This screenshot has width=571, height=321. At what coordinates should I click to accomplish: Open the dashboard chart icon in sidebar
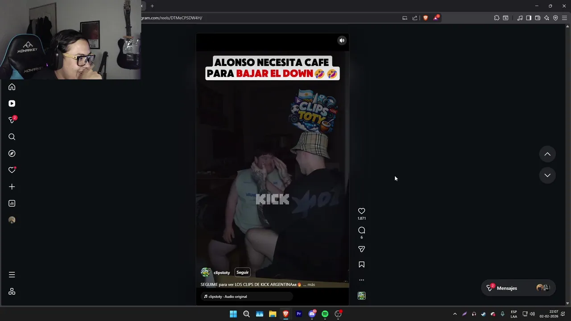click(x=12, y=203)
